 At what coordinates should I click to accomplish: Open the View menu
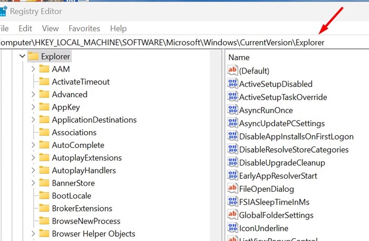coord(50,29)
